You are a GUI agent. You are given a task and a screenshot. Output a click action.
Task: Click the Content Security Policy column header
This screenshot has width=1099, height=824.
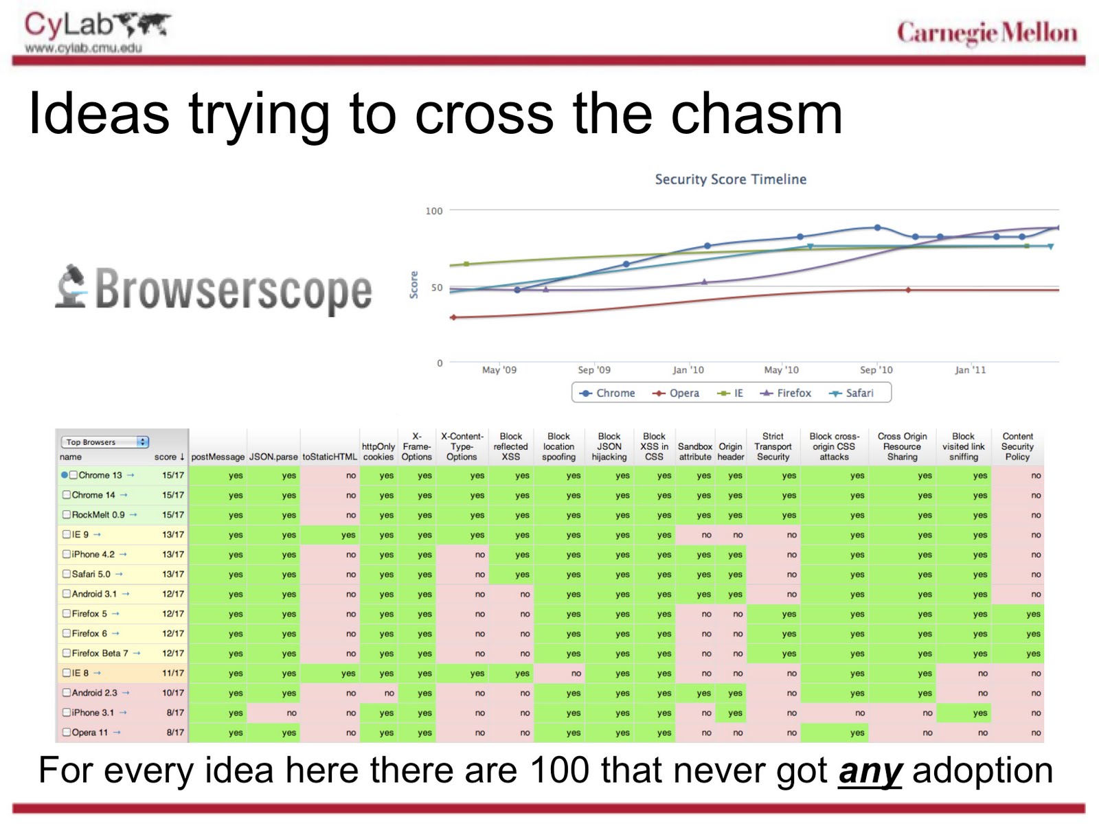(1017, 446)
